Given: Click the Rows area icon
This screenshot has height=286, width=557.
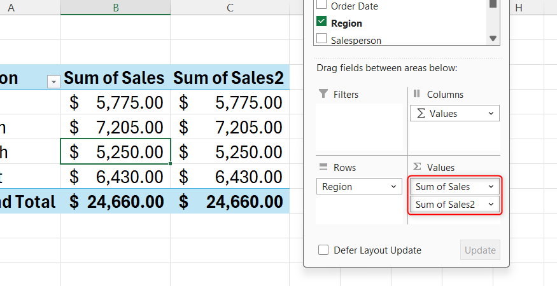Looking at the screenshot, I should pyautogui.click(x=323, y=167).
